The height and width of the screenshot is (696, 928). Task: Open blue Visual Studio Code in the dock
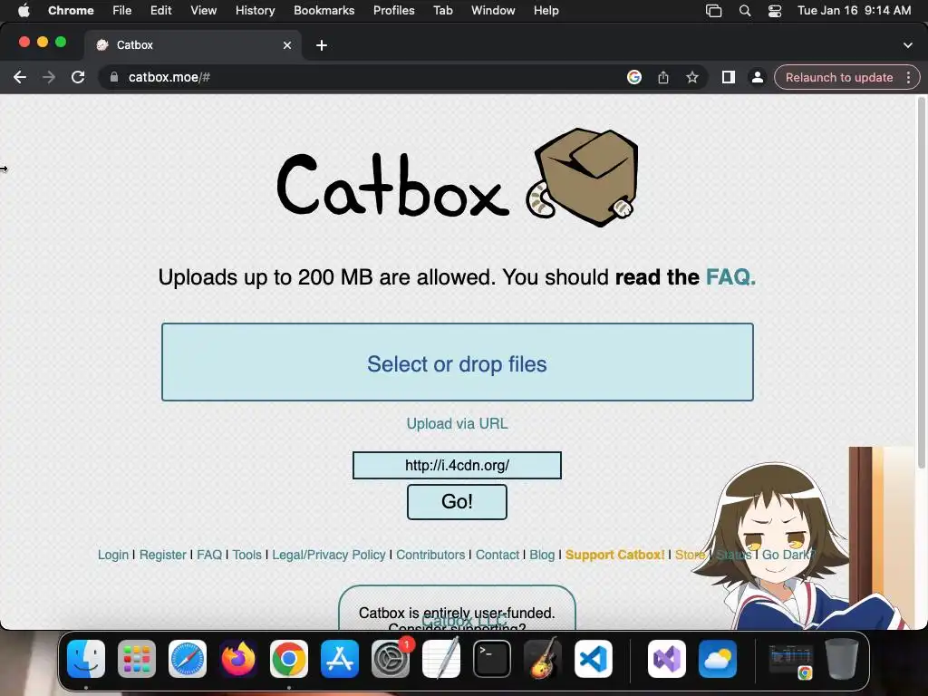(594, 659)
